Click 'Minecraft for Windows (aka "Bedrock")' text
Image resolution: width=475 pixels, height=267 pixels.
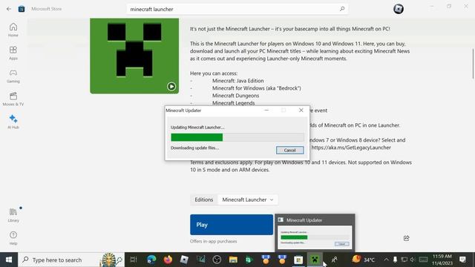pyautogui.click(x=257, y=88)
